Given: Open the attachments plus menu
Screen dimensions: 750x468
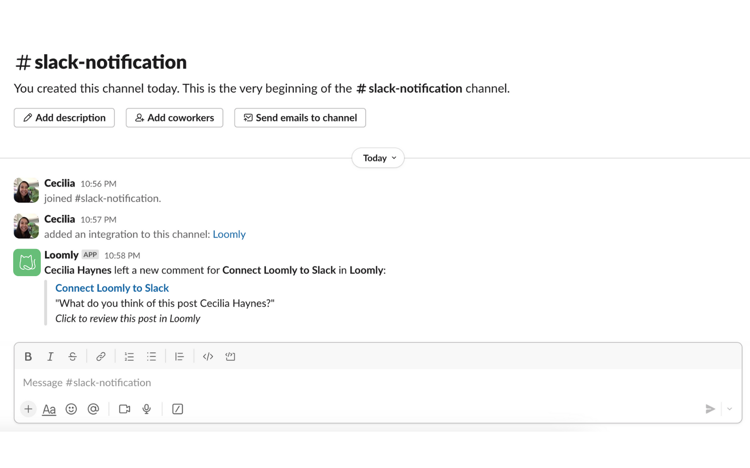Looking at the screenshot, I should click(28, 409).
